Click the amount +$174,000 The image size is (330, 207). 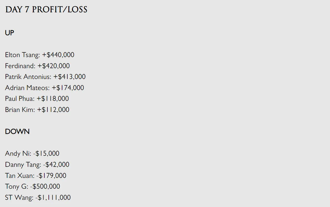pyautogui.click(x=68, y=88)
